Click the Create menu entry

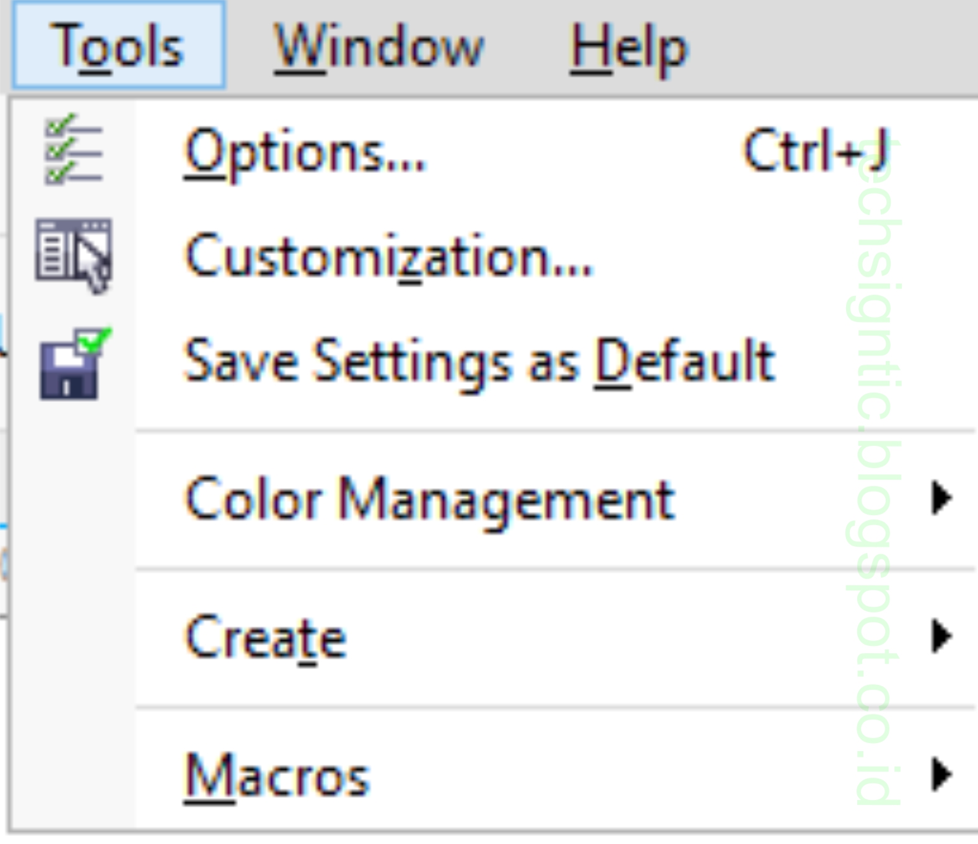coord(263,635)
